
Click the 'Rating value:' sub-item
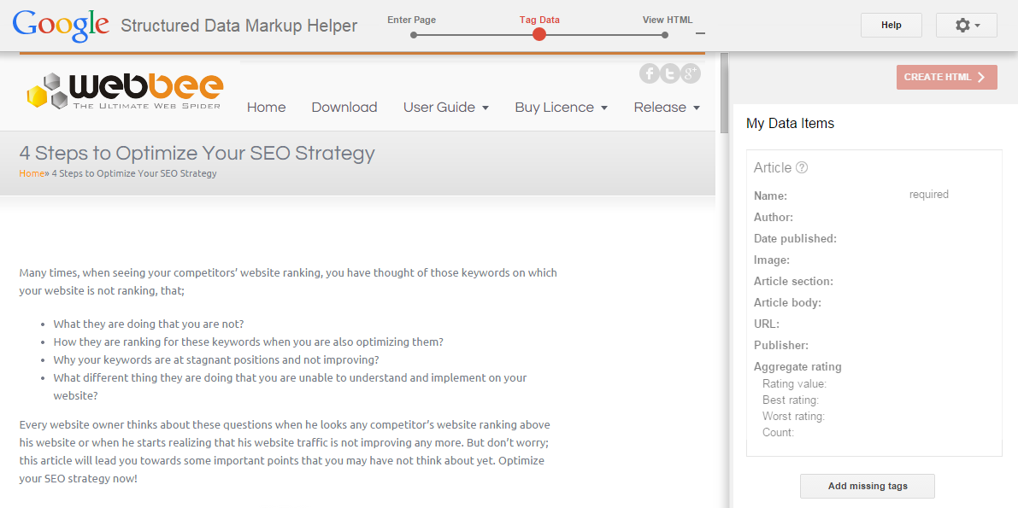click(x=795, y=384)
